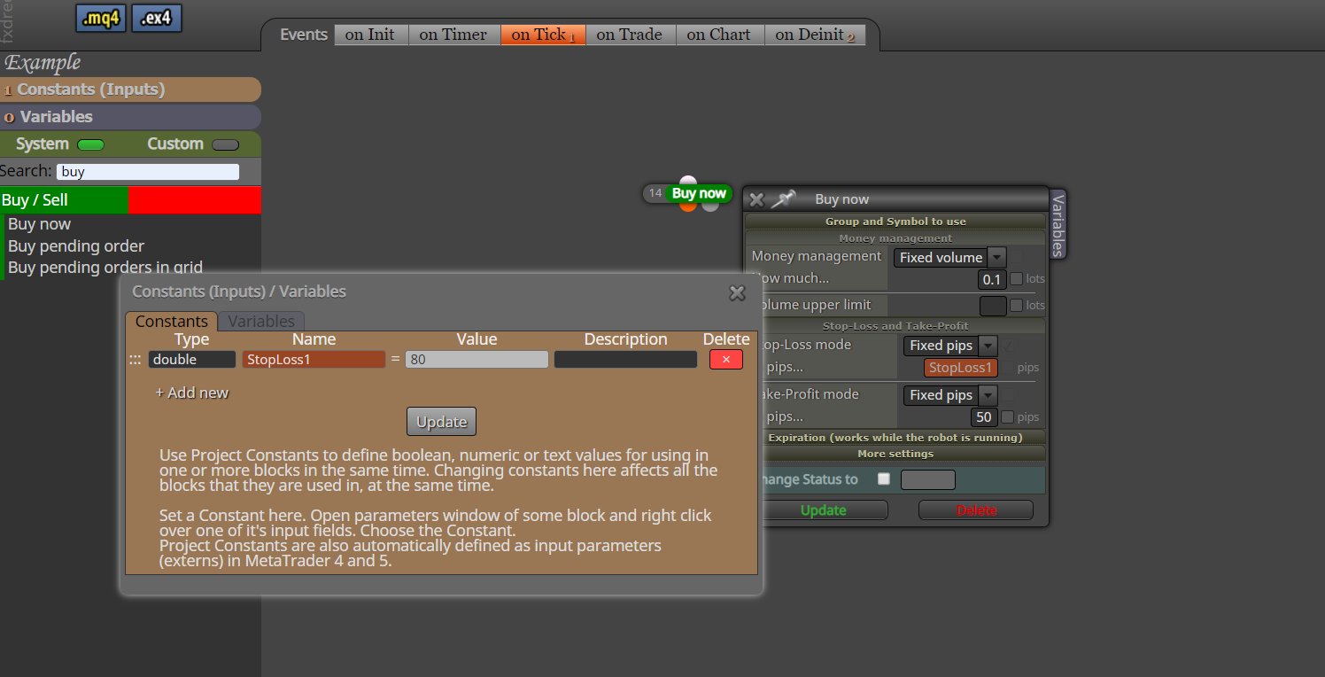1325x677 pixels.
Task: Click the red swatch in Buy / Sell header
Action: point(195,200)
